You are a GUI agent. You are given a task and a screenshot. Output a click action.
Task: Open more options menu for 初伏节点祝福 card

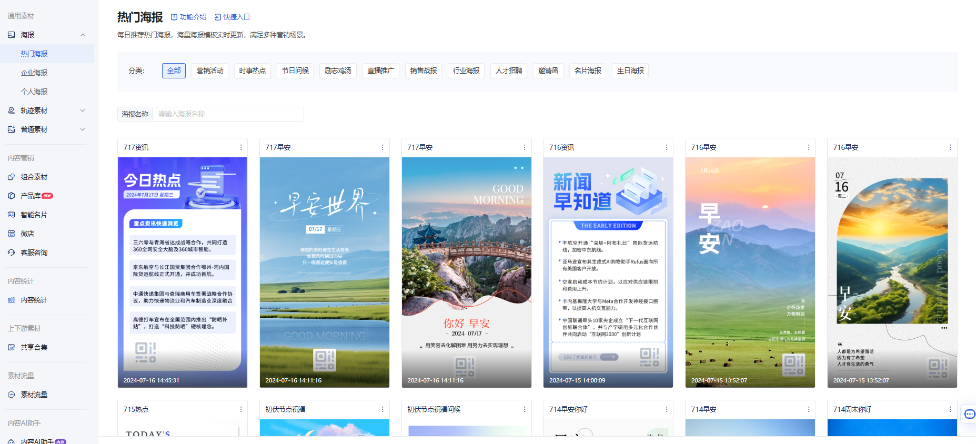(x=383, y=409)
